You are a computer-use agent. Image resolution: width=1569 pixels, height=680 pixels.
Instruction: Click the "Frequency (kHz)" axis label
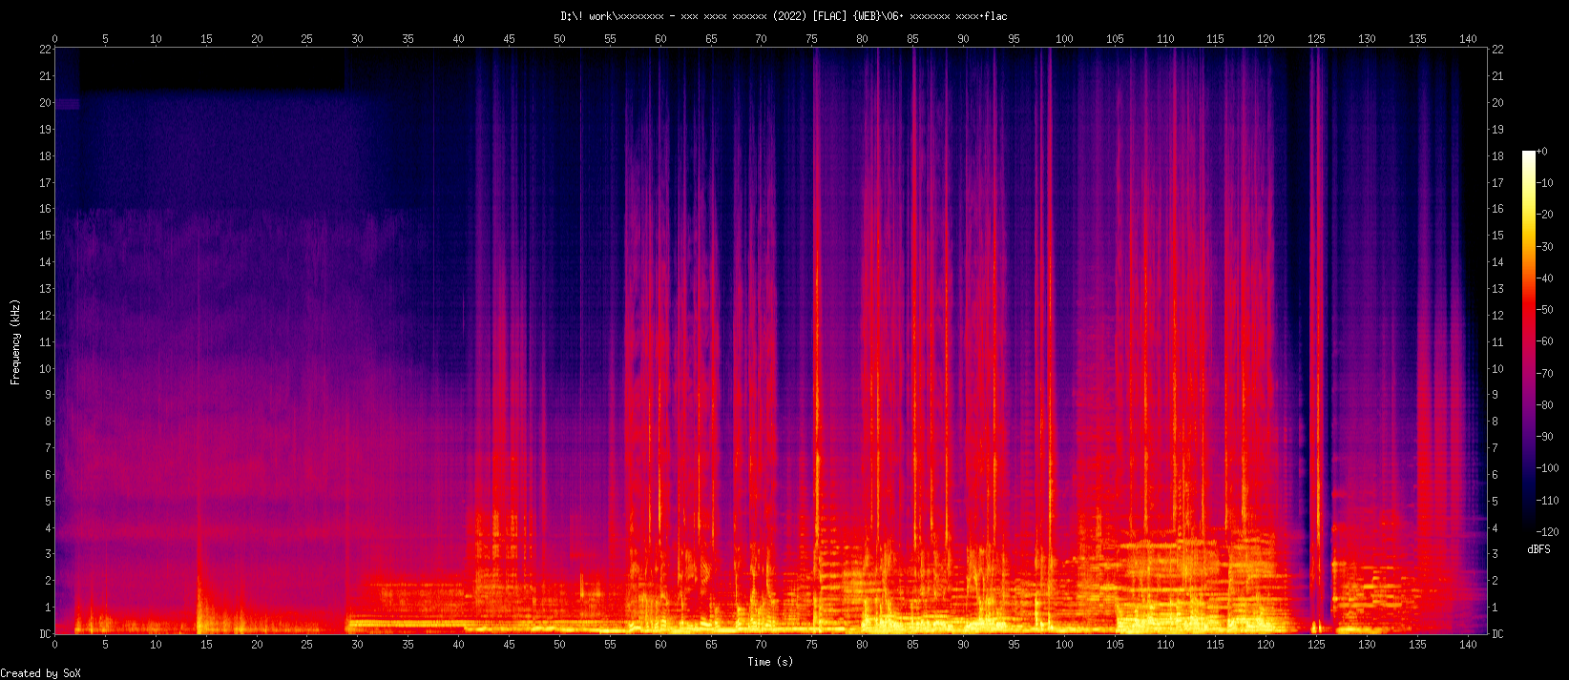click(x=15, y=341)
